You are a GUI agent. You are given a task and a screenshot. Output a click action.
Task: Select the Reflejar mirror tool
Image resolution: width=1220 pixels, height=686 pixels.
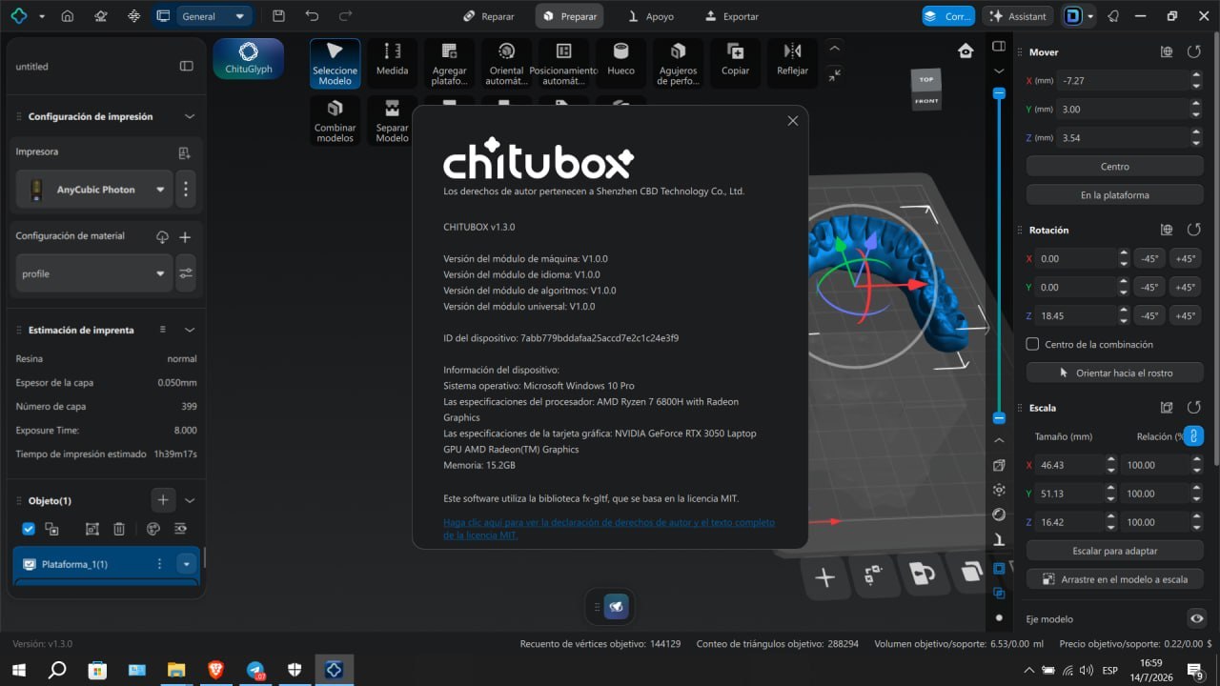coord(792,63)
